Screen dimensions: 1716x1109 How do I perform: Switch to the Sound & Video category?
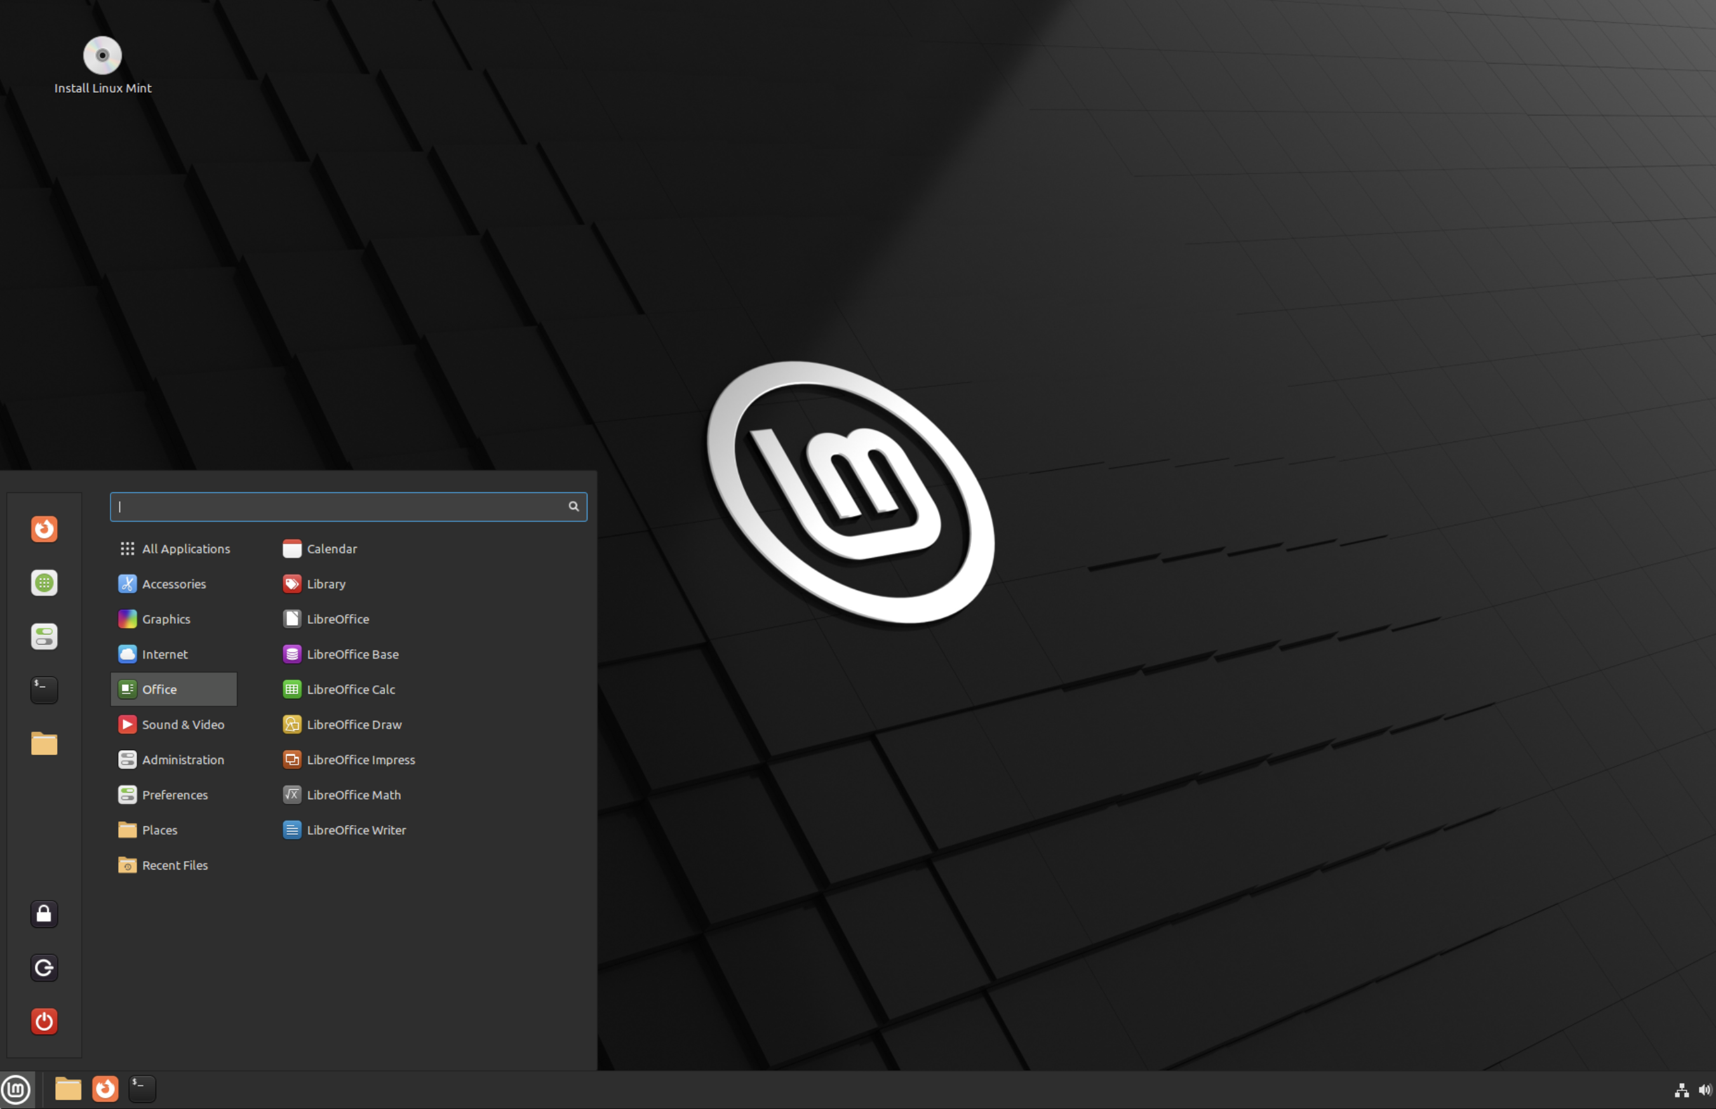(183, 723)
